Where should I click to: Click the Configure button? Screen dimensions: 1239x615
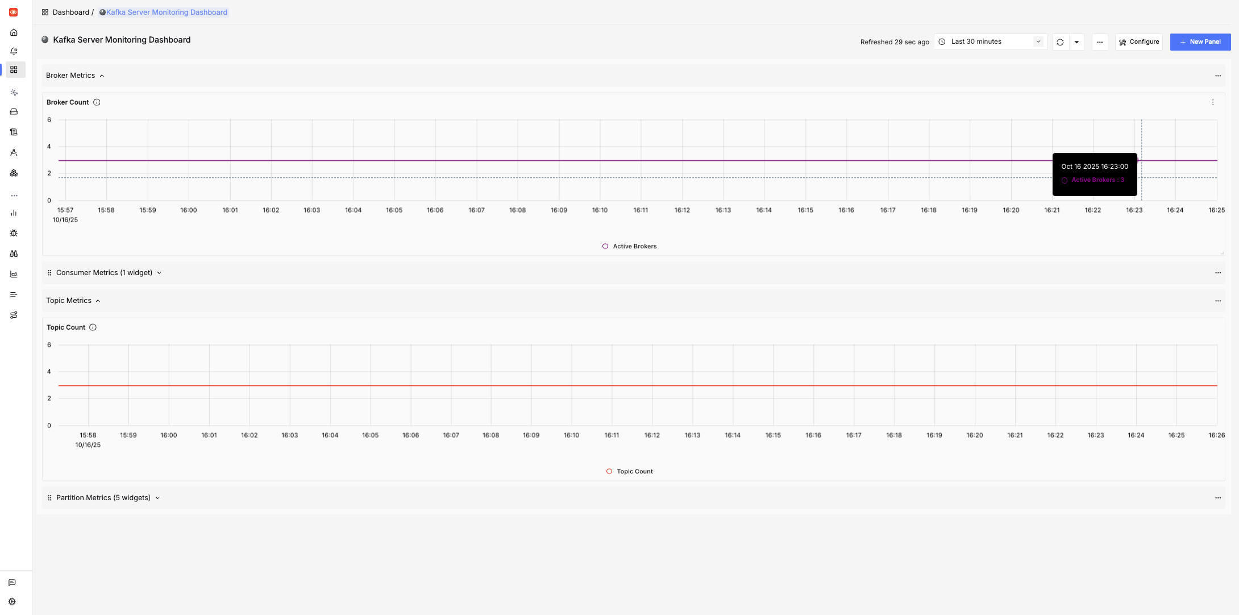pos(1138,41)
